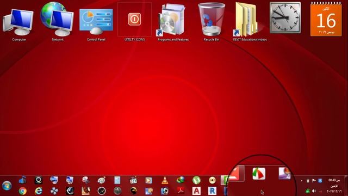The width and height of the screenshot is (348, 196).
Task: Launch the PPSSPP four-button emulator icon
Action: pyautogui.click(x=54, y=191)
